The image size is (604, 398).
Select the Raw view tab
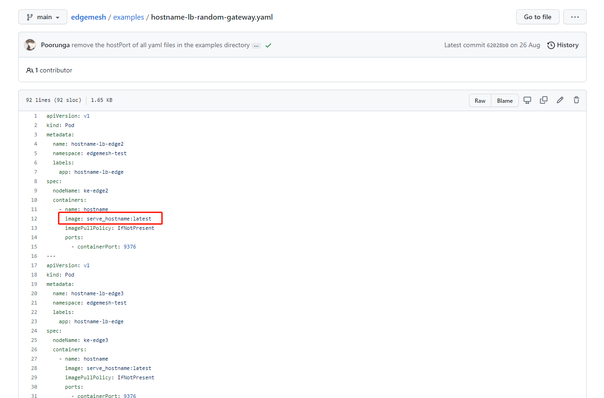(x=480, y=100)
